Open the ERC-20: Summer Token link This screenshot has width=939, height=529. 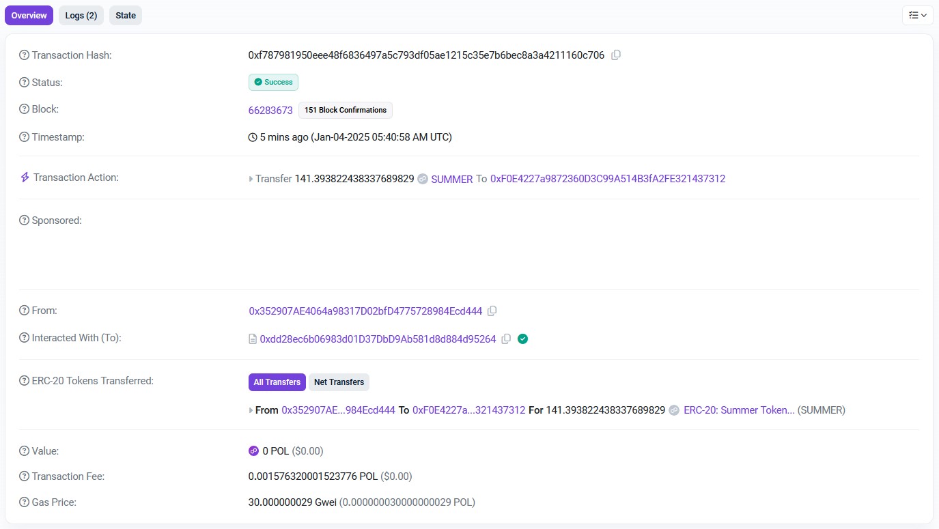tap(738, 410)
